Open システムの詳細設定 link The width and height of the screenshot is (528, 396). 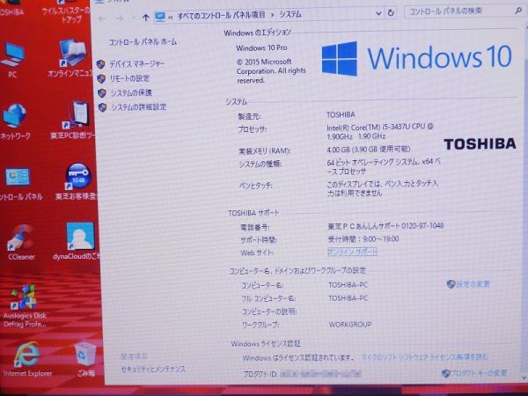click(139, 107)
